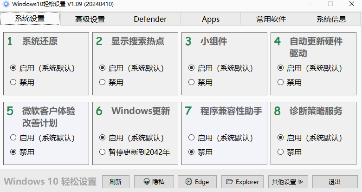362x192 pixels.
Task: Disable the 小组件 option
Action: 192,82
